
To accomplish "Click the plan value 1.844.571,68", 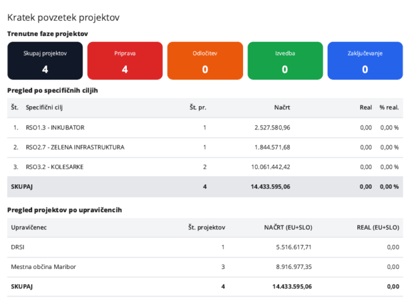I will 272,147.
